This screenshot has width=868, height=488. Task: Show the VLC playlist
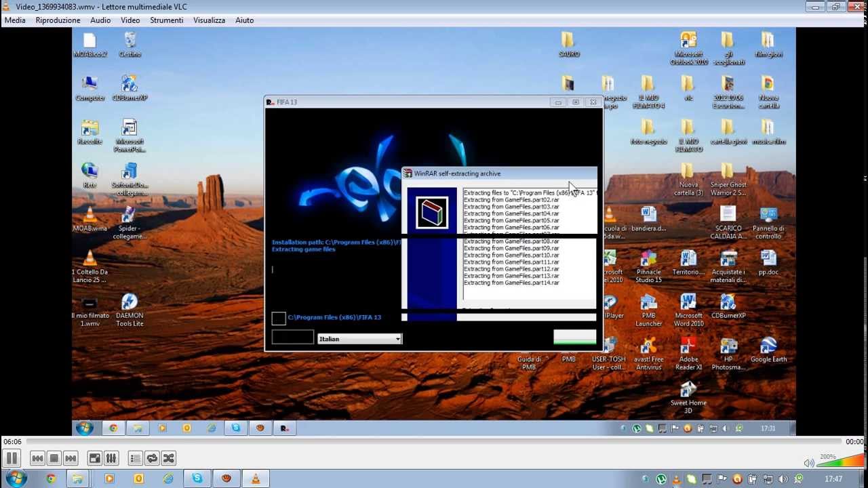(136, 459)
